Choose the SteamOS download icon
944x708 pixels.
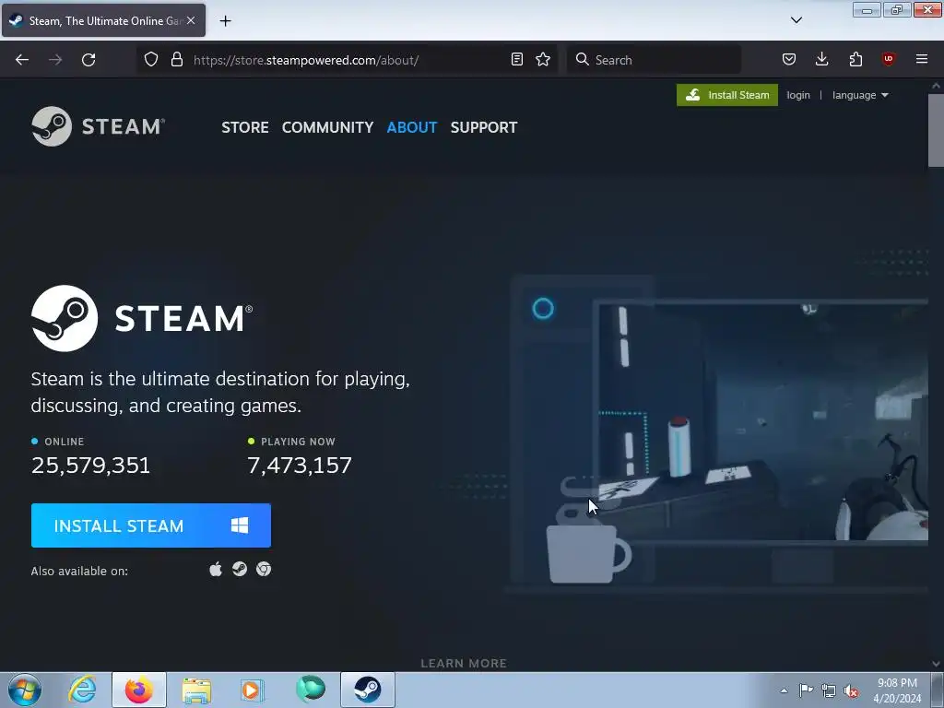point(240,569)
